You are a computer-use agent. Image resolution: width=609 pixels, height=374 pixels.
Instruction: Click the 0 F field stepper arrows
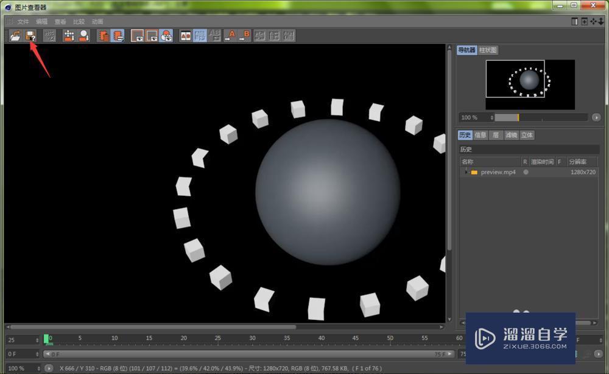(37, 354)
